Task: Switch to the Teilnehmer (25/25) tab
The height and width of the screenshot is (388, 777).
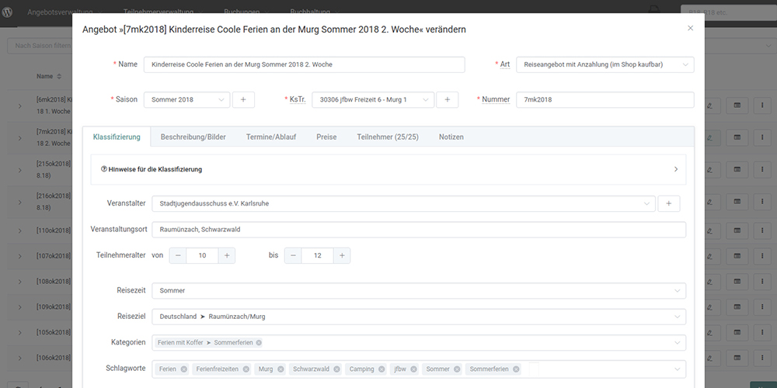Action: pyautogui.click(x=388, y=137)
